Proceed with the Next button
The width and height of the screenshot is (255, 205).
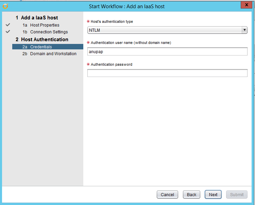213,194
